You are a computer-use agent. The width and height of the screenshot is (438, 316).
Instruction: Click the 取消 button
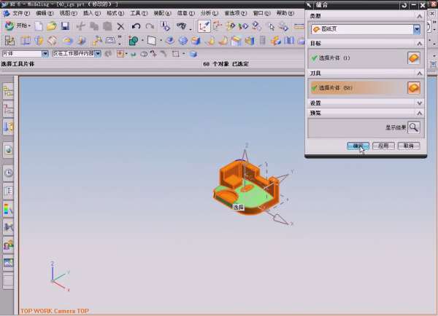(409, 146)
